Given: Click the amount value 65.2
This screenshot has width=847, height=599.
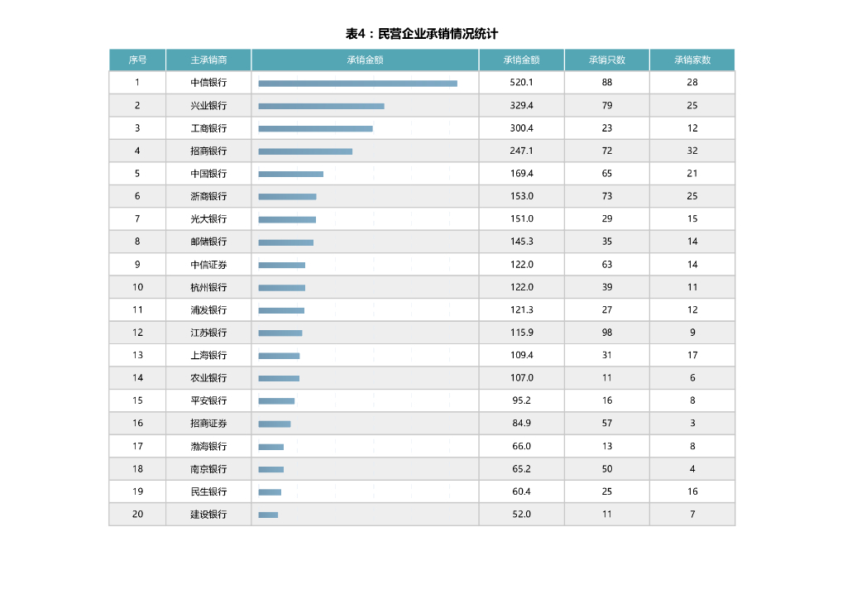Looking at the screenshot, I should tap(521, 469).
